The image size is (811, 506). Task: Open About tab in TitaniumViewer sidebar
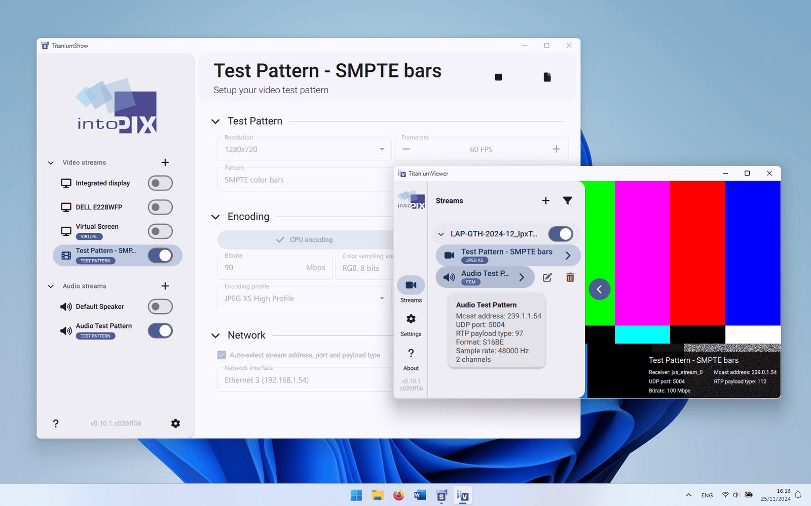pos(411,358)
